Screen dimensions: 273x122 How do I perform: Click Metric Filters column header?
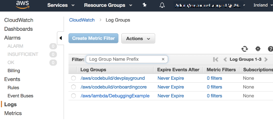pos(221,70)
